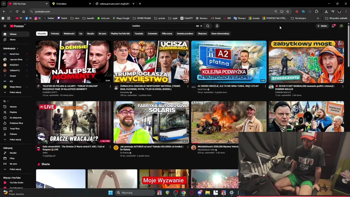Open KSIĄŻULO subscription channel

[15, 65]
